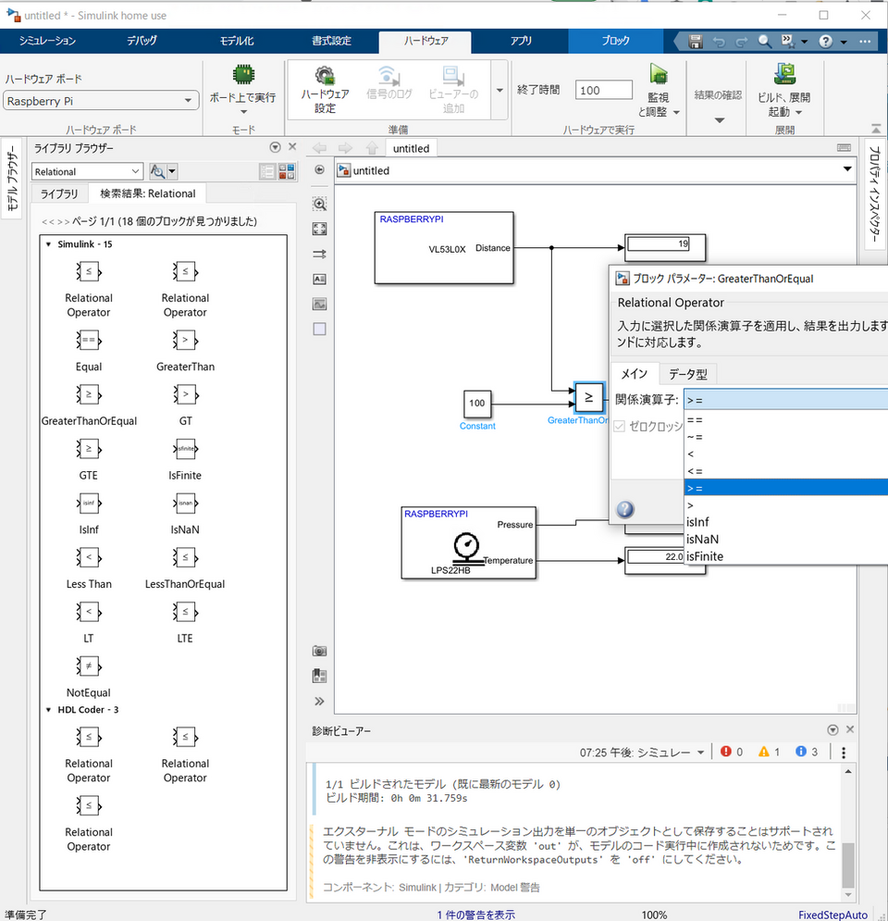
Task: Click the ビルド、展開、起動 icon
Action: point(784,75)
